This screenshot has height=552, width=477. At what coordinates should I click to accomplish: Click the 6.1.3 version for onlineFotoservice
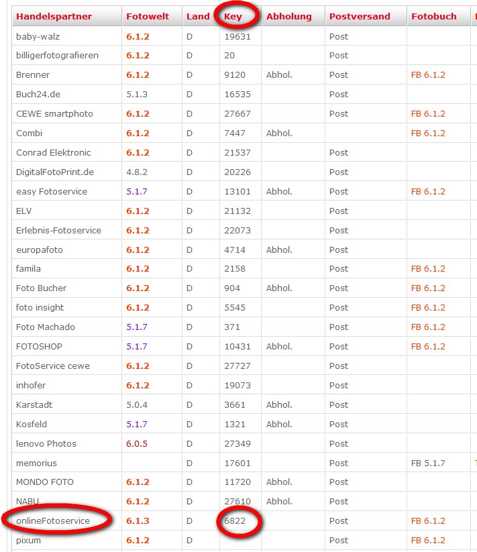[x=138, y=520]
